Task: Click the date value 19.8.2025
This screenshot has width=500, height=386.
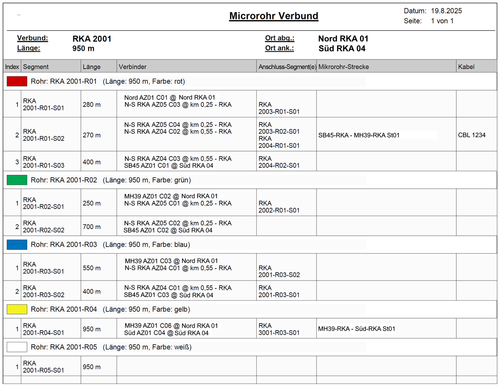Action: pos(446,11)
